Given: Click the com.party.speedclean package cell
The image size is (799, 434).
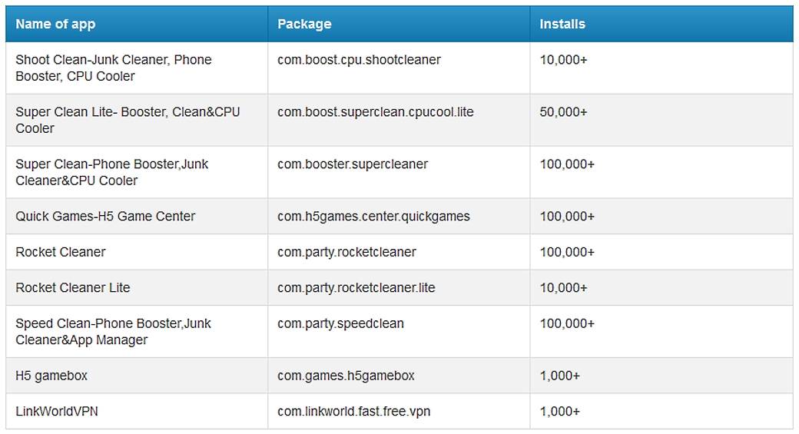Looking at the screenshot, I should (x=340, y=323).
